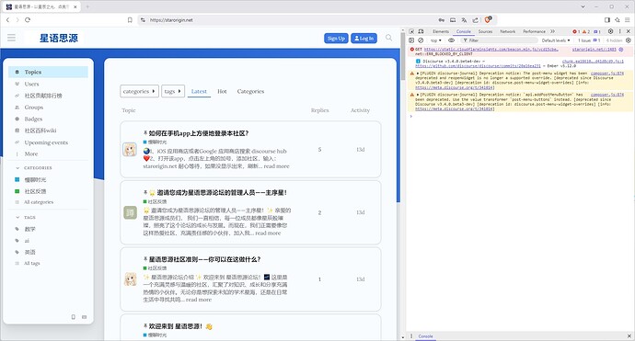Click the meta.discourse.org link in first warning
The width and height of the screenshot is (635, 341).
click(455, 87)
